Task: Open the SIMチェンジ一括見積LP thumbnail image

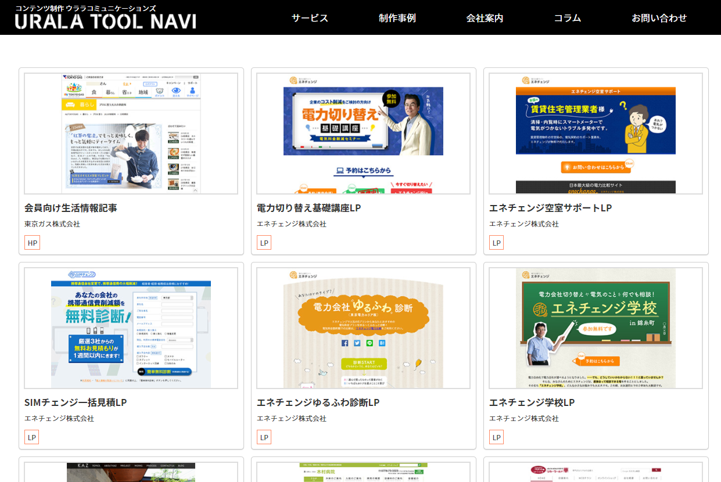Action: coord(131,328)
